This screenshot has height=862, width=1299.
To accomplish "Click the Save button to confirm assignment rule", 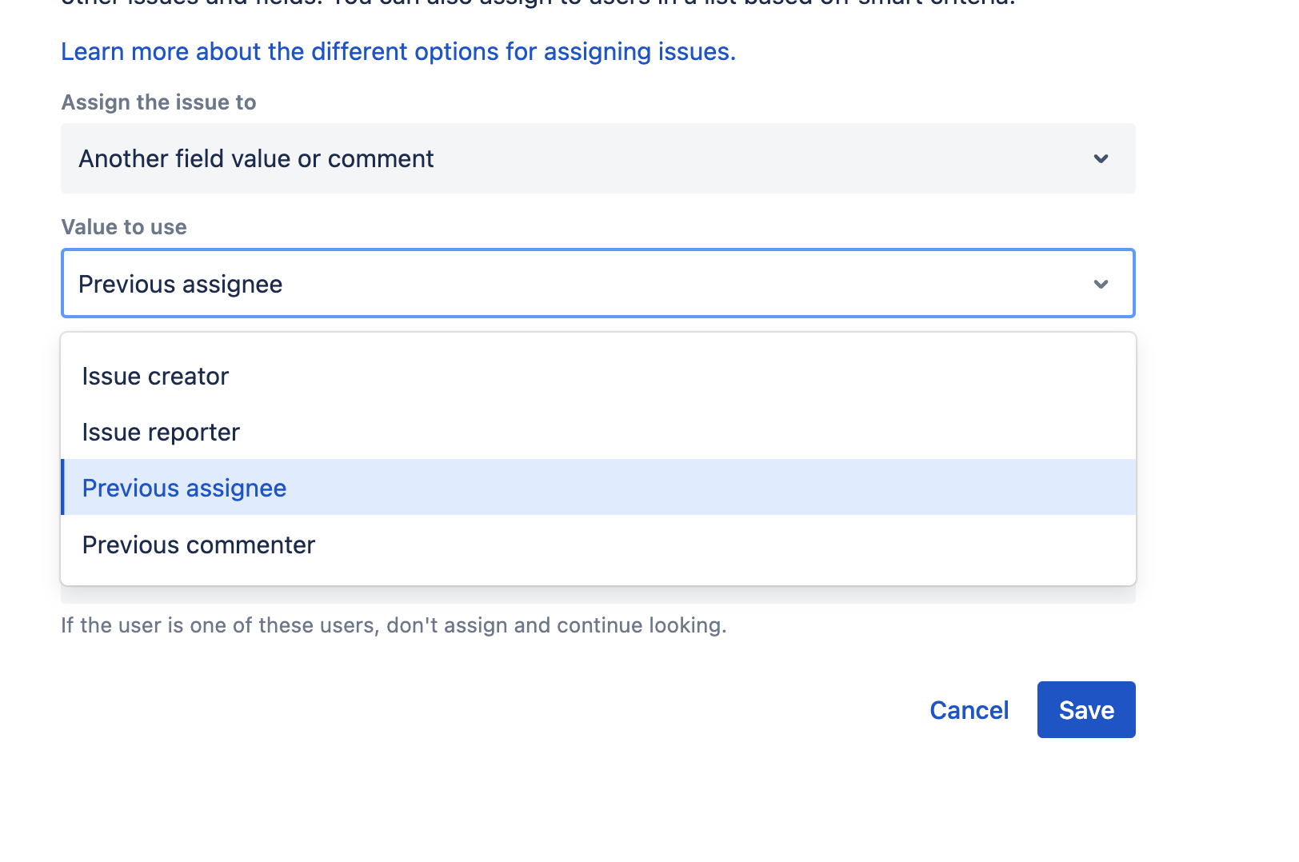I will point(1085,709).
